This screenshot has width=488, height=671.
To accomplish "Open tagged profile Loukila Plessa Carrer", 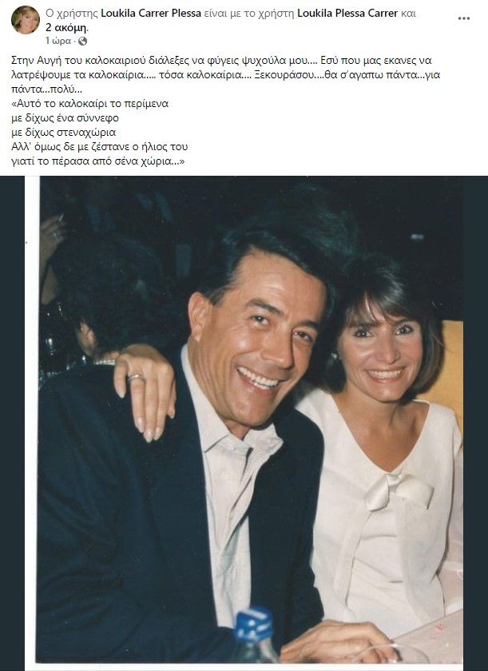I will [x=347, y=14].
